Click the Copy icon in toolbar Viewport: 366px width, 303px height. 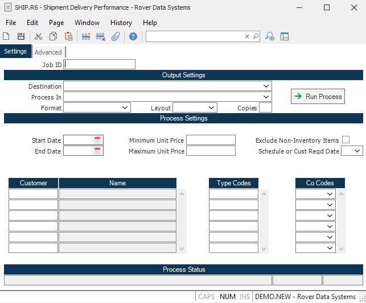pos(53,36)
